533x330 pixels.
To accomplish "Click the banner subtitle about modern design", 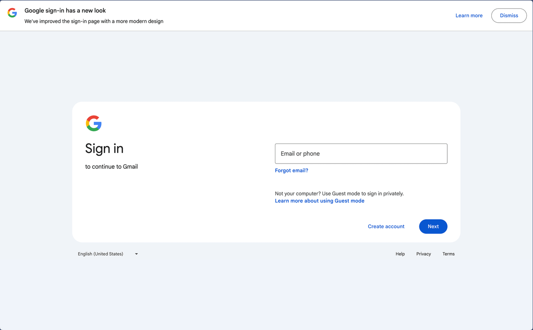I will (x=94, y=21).
